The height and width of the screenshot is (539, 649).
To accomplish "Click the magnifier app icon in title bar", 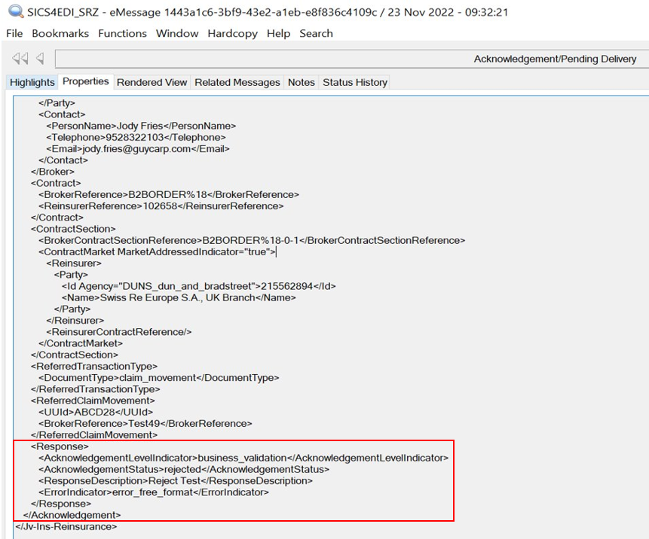I will pos(15,12).
